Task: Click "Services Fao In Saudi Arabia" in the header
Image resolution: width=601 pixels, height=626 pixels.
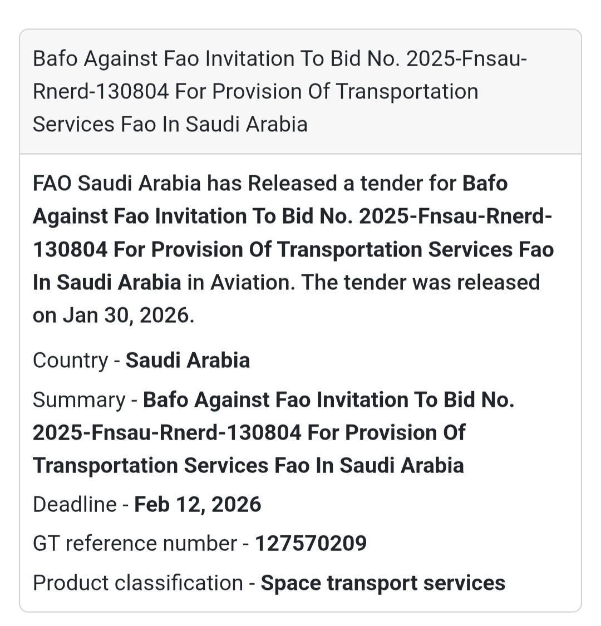Action: tap(170, 124)
